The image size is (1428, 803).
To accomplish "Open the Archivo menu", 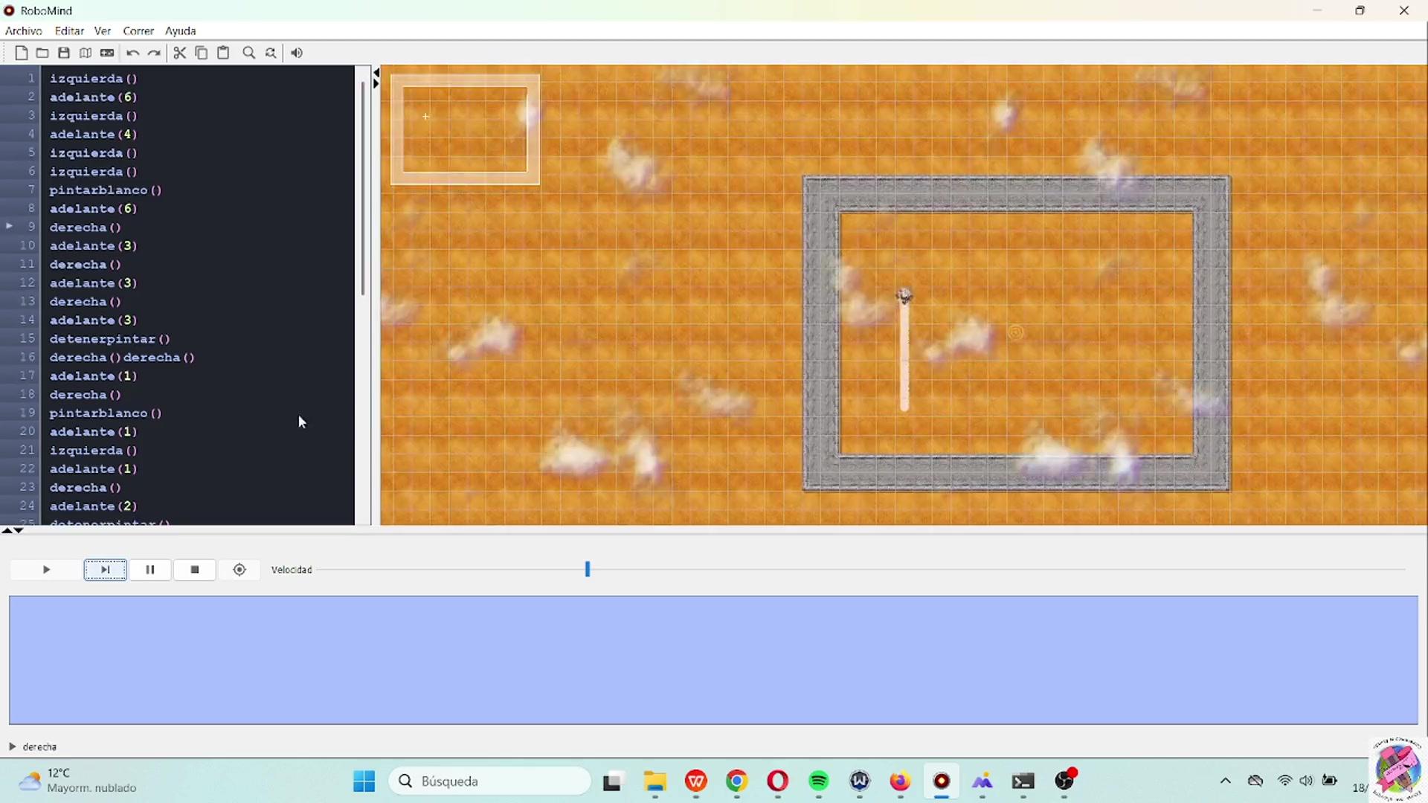I will 24,30.
